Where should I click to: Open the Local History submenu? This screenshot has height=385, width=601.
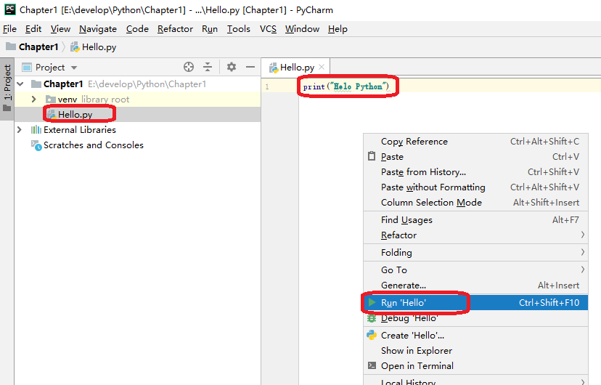point(475,381)
